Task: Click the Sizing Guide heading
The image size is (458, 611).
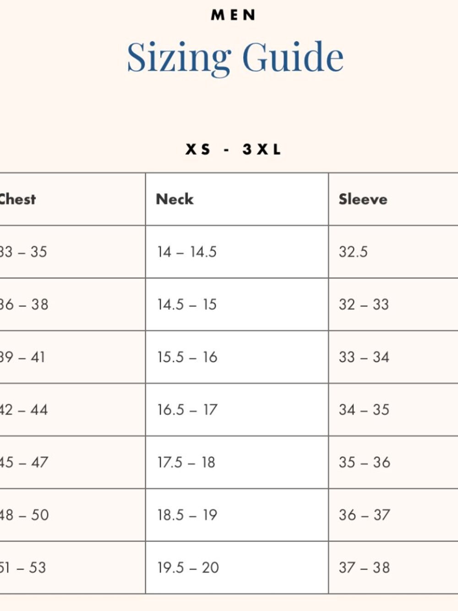Action: point(235,58)
